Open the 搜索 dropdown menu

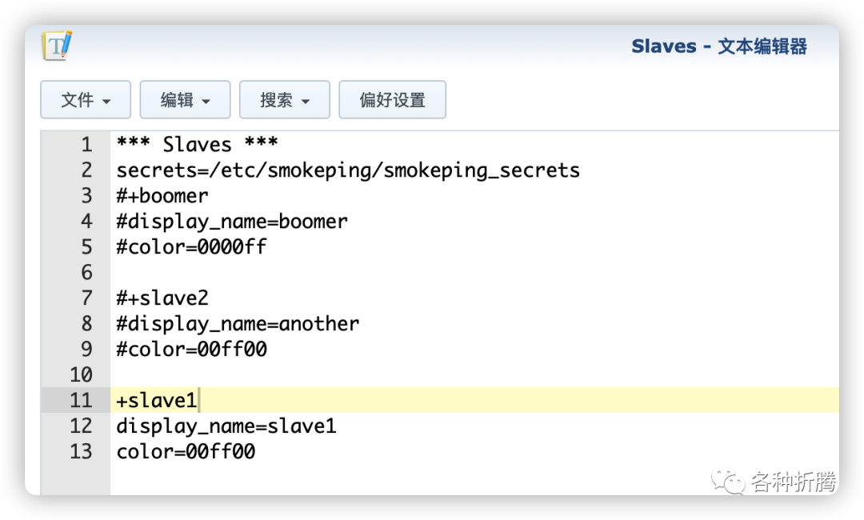tap(284, 100)
